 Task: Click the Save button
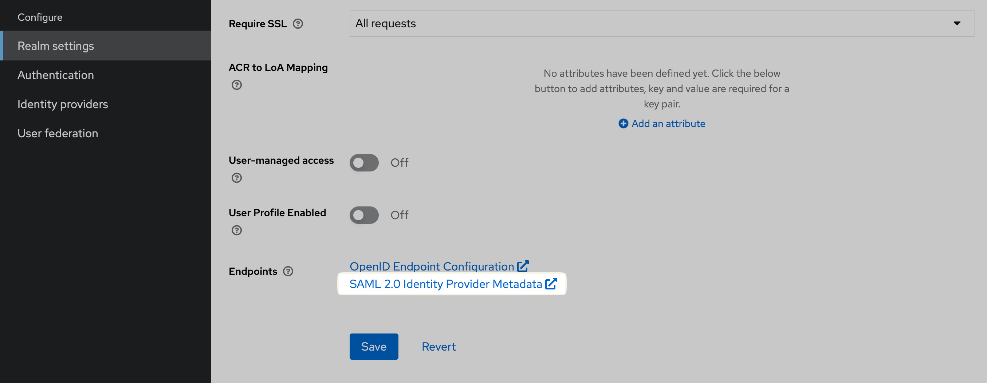click(x=374, y=346)
